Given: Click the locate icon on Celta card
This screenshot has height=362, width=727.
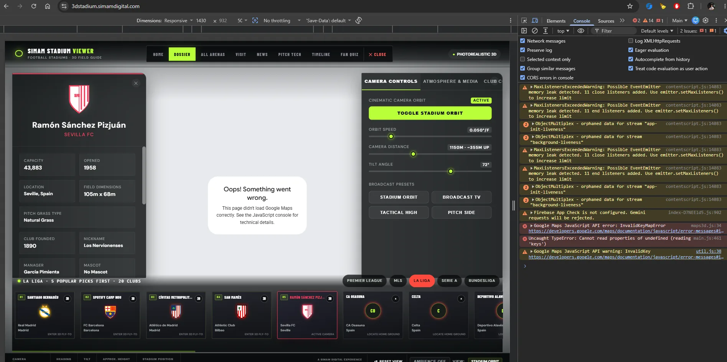Looking at the screenshot, I should [x=461, y=299].
